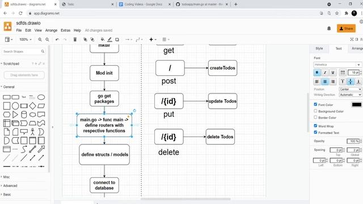Undo the last change
Viewport: 363px width, 204px height.
[57, 40]
